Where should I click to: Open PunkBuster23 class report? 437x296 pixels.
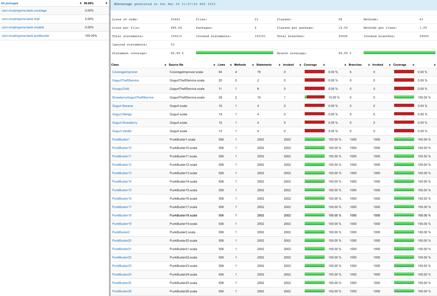(x=122, y=266)
